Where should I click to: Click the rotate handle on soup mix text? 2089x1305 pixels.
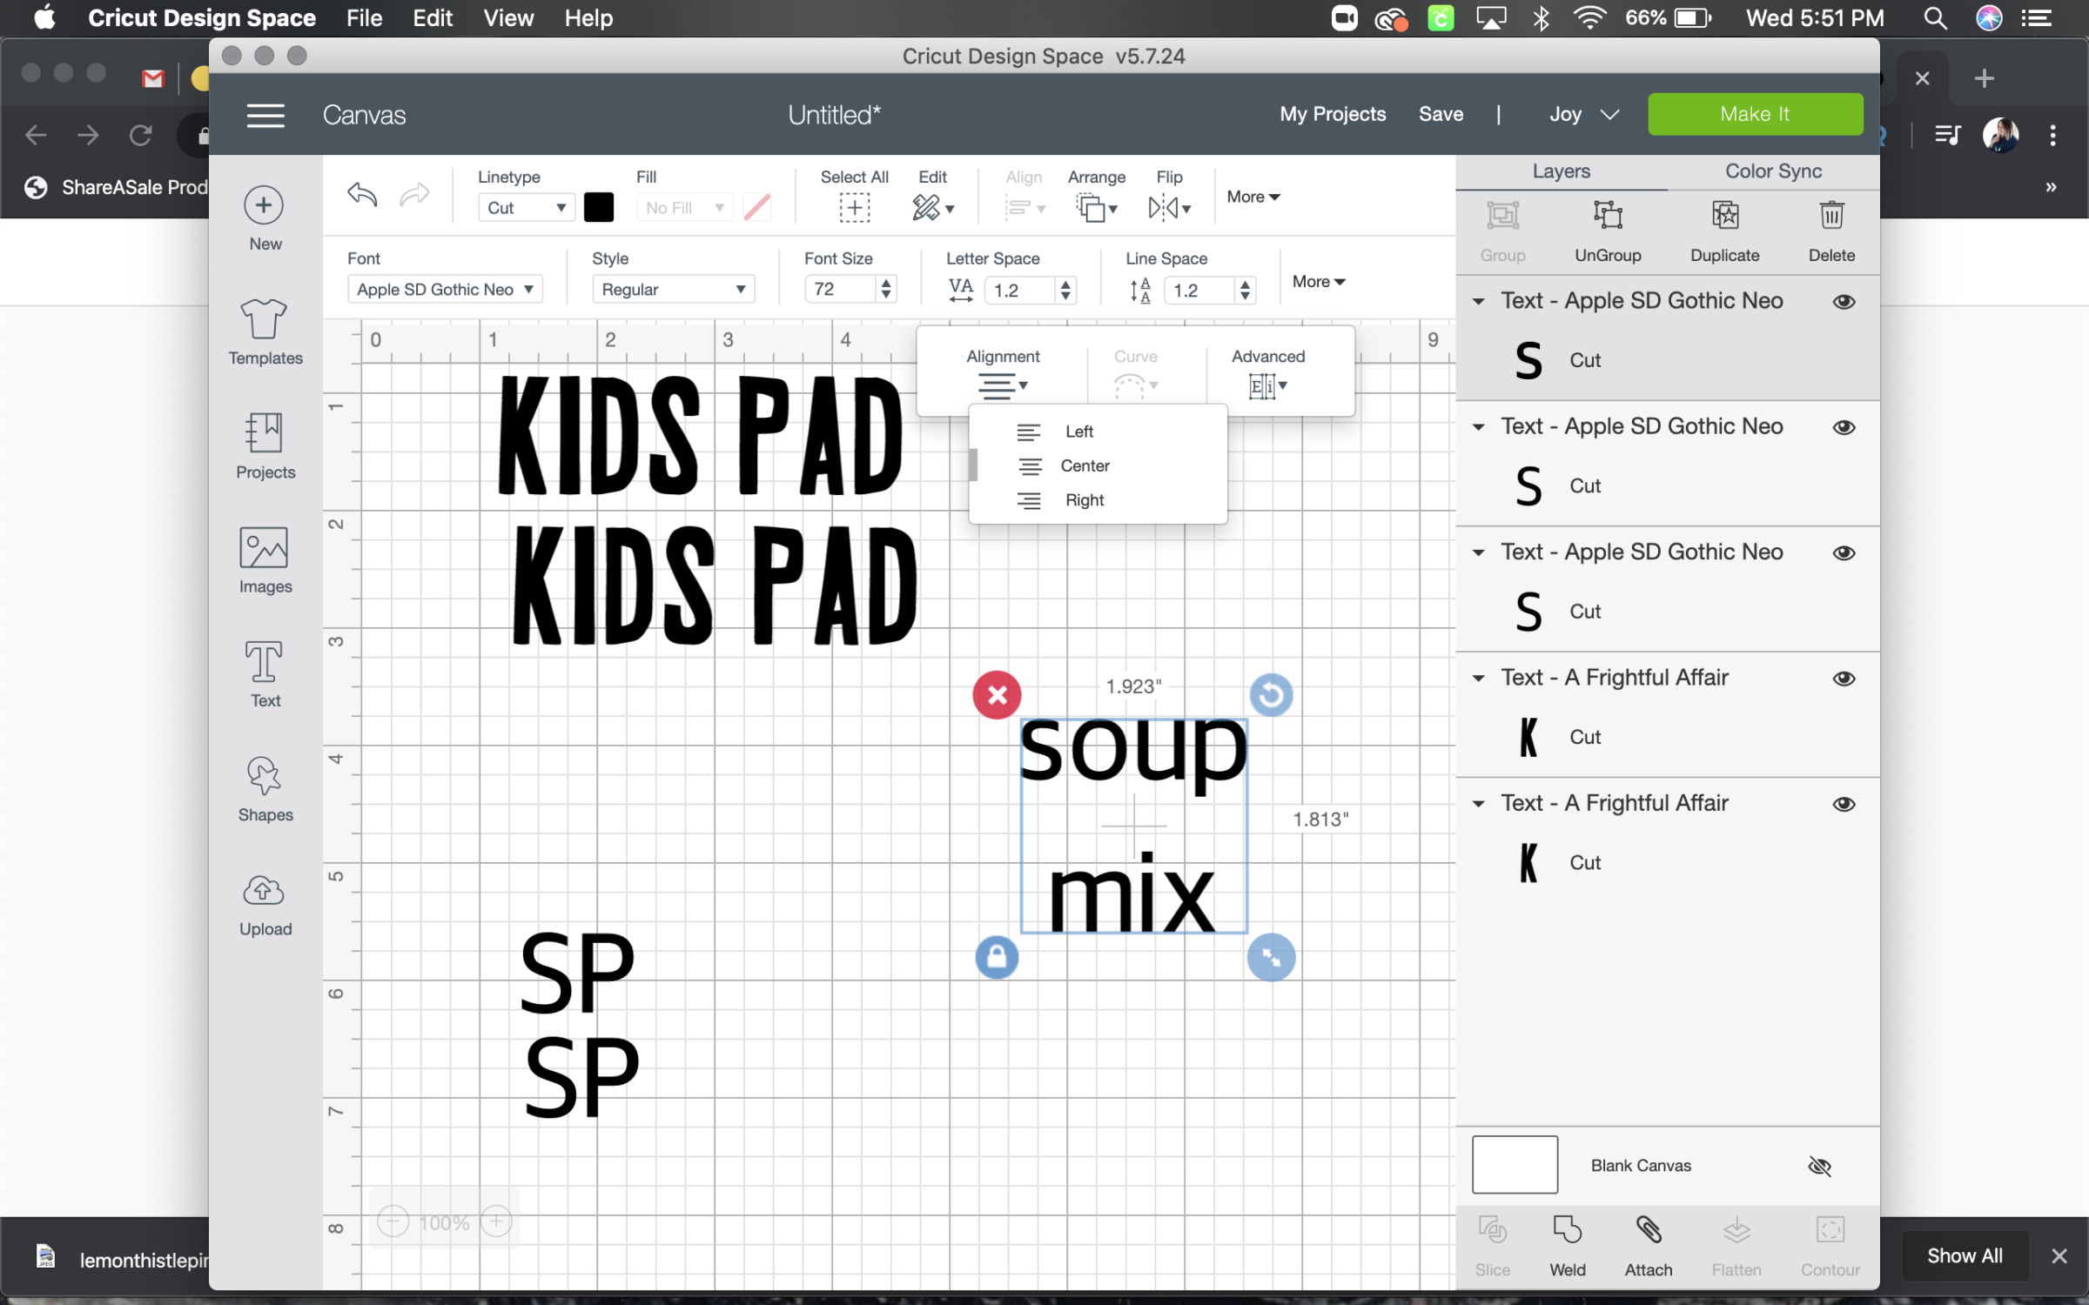coord(1271,695)
